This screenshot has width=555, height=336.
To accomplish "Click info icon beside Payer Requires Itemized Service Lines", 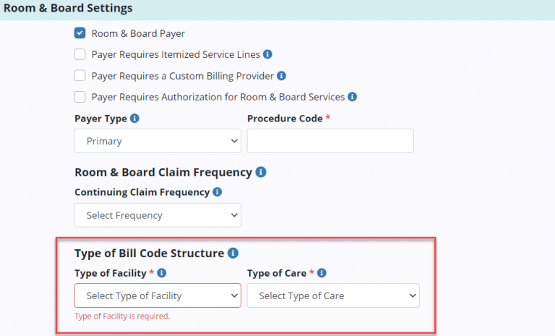I will tap(267, 54).
